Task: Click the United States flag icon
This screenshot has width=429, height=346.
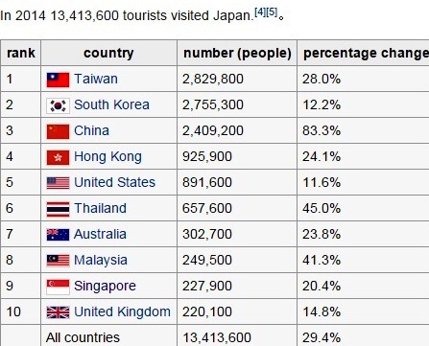Action: (58, 183)
